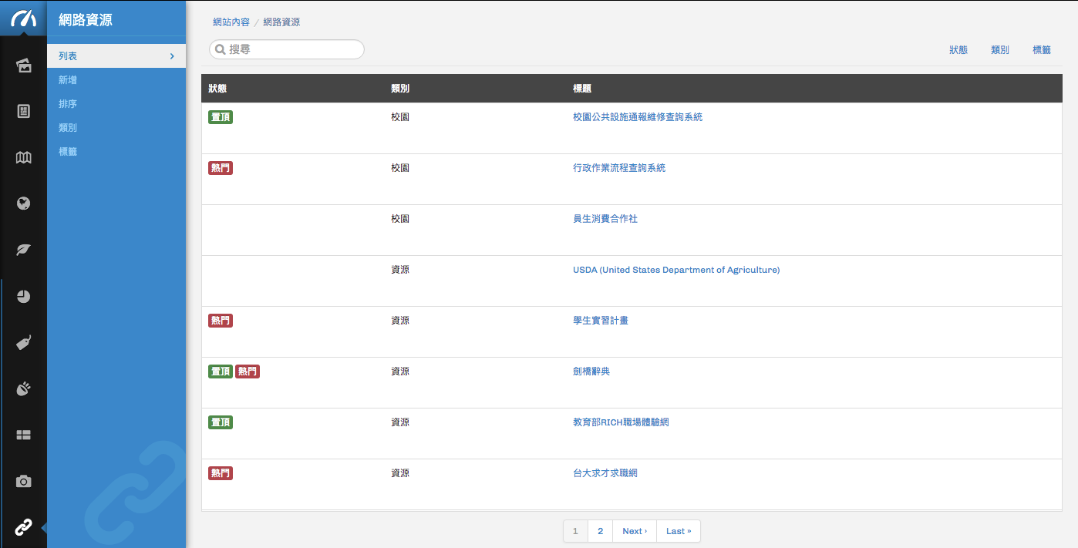Screen dimensions: 1078x548
Task: Open the 劍橋辭典 resource link
Action: click(x=591, y=371)
